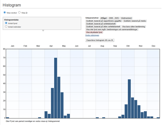Screen dimensions: 163x125
Task: Click the 'Västmanland' region tag
Action: [x=126, y=18]
